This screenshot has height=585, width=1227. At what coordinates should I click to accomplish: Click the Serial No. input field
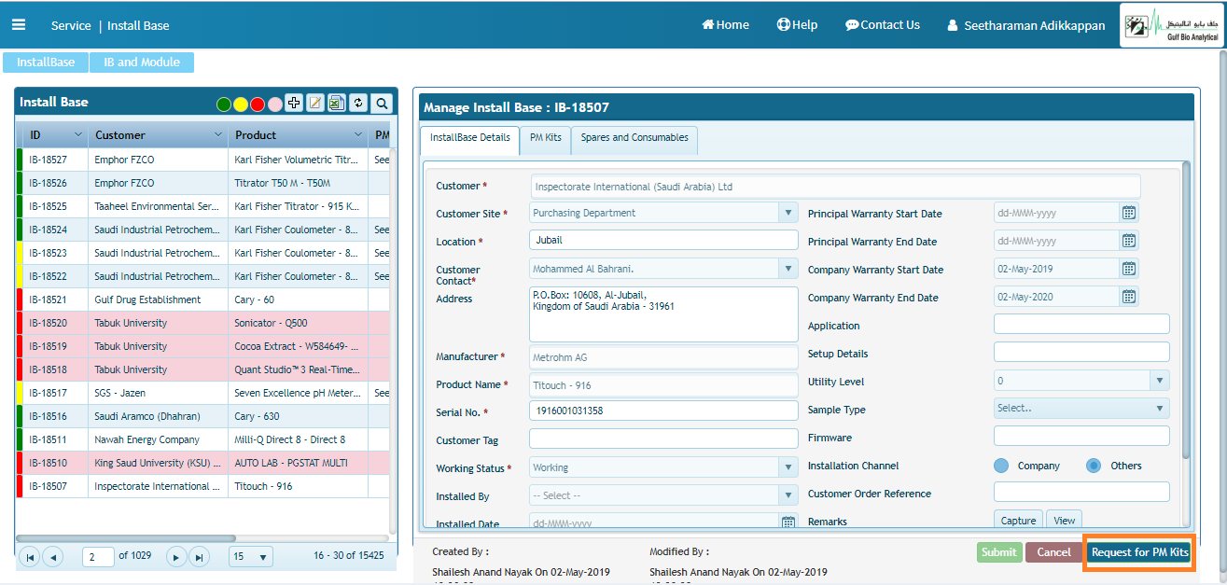coord(663,410)
